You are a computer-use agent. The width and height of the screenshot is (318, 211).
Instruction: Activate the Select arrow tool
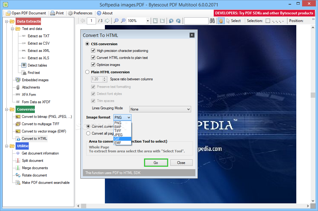point(233,21)
